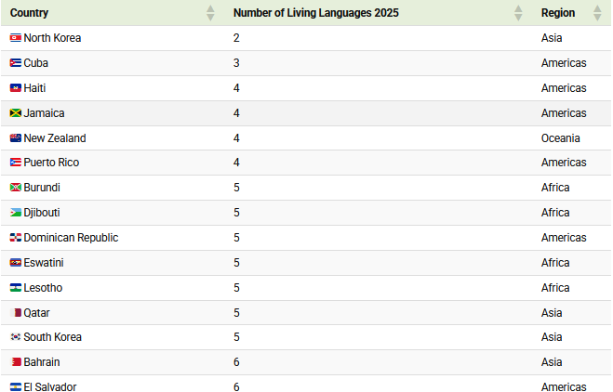Select Africa region in Djibouti row
The width and height of the screenshot is (613, 392).
pos(555,213)
